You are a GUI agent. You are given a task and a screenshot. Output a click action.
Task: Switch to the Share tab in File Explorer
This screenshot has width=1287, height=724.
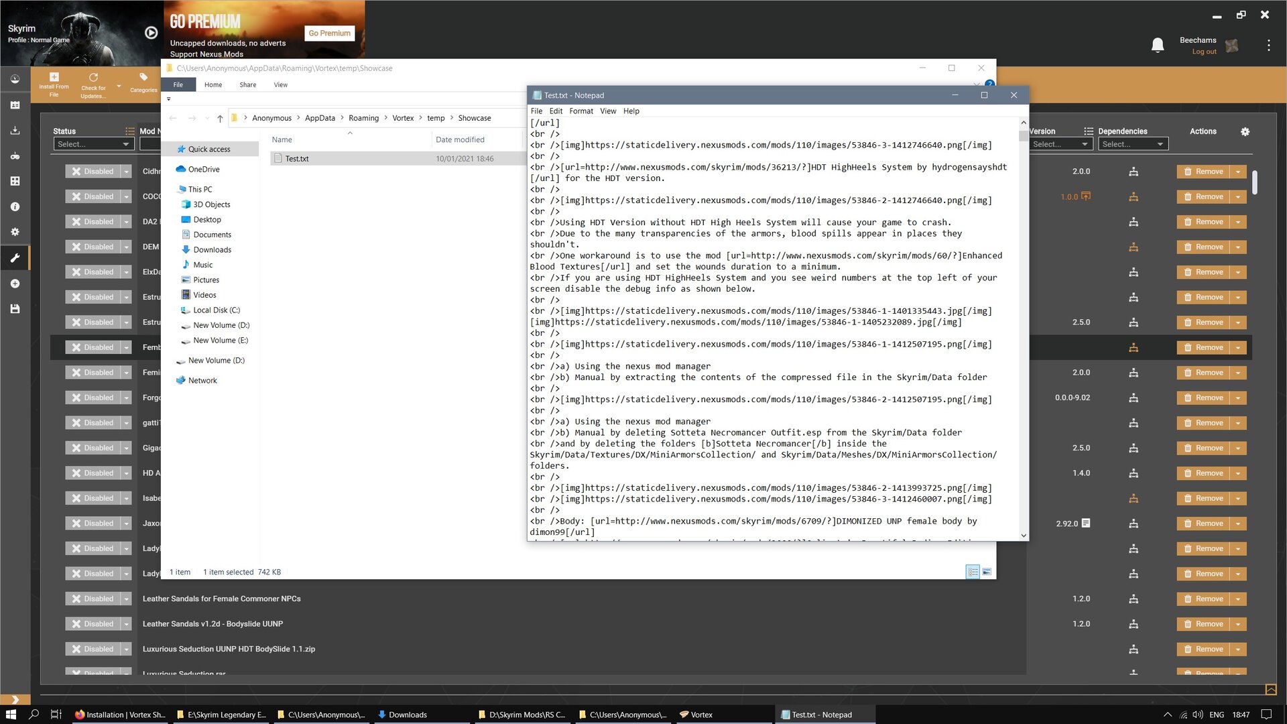pyautogui.click(x=248, y=84)
